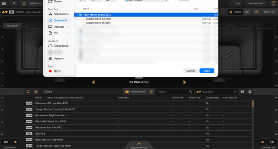
Task: Sort files by Name column
Action: pyautogui.click(x=86, y=9)
